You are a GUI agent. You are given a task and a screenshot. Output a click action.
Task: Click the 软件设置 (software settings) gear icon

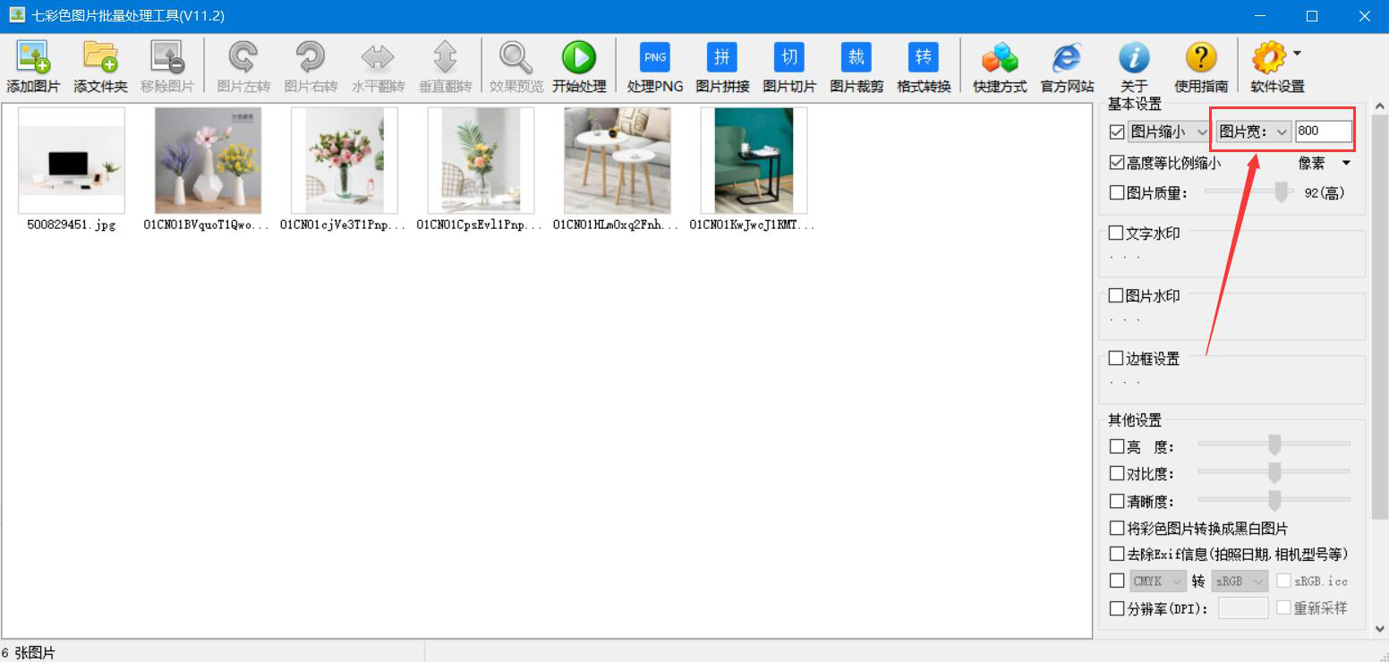pos(1268,57)
